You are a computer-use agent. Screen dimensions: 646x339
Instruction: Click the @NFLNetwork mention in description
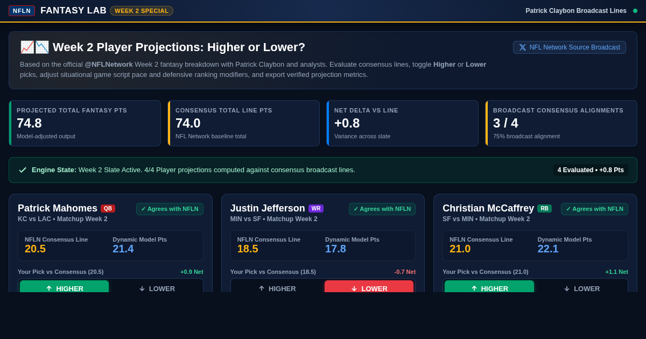click(109, 64)
